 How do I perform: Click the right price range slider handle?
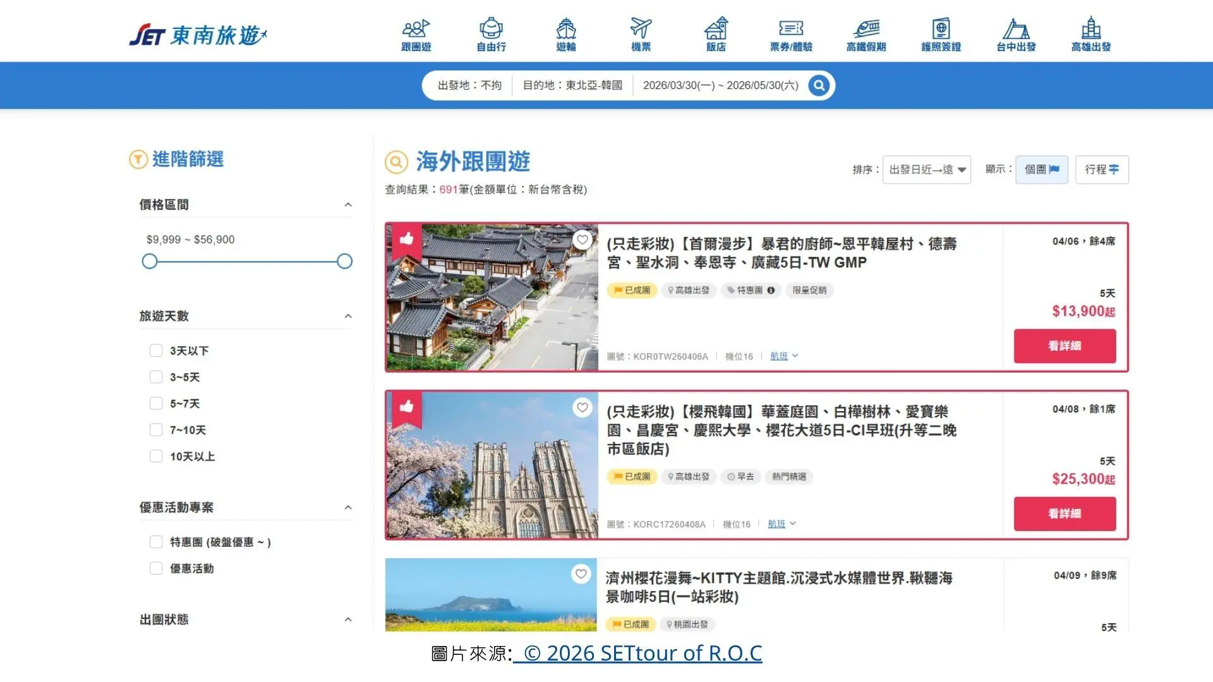(x=344, y=261)
